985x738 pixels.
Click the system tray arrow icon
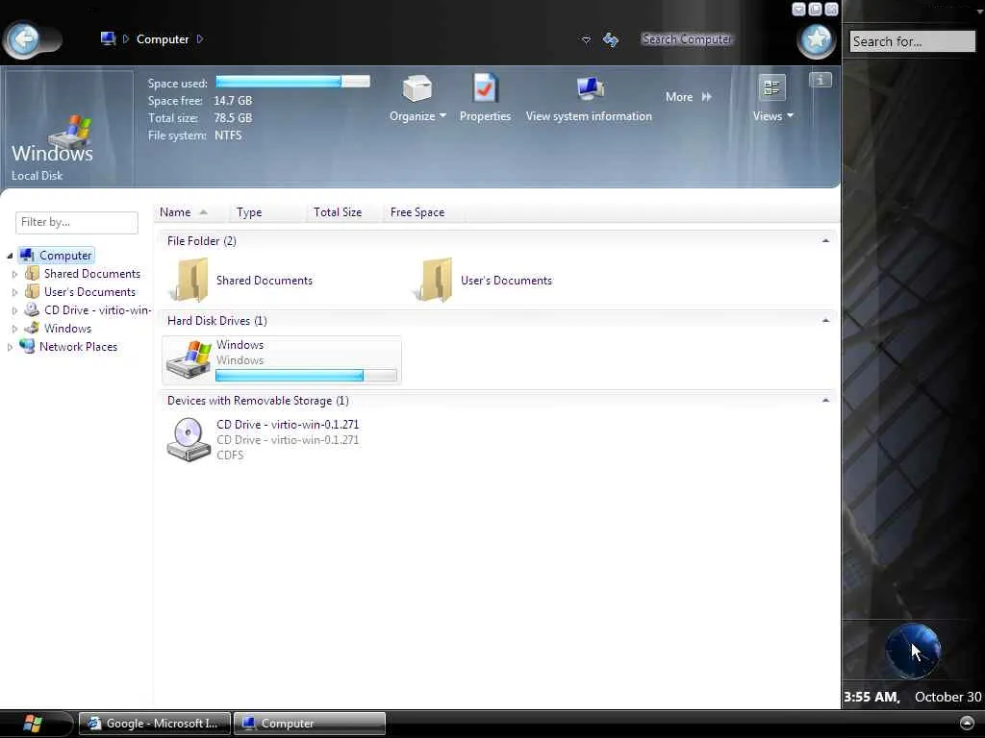click(x=968, y=723)
